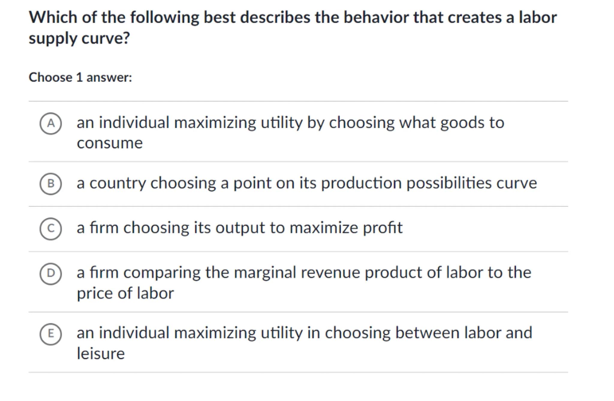Pick the production possibilities curve answer
Image resolution: width=614 pixels, height=401 pixels.
(306, 183)
